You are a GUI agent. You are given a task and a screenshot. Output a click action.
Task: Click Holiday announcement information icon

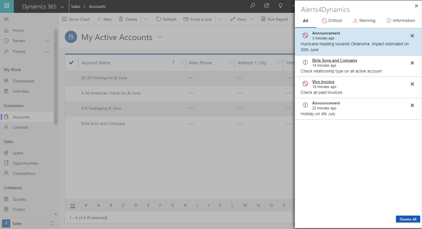pyautogui.click(x=305, y=105)
